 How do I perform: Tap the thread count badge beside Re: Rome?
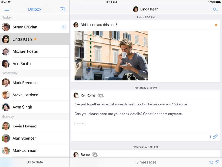[101, 95]
